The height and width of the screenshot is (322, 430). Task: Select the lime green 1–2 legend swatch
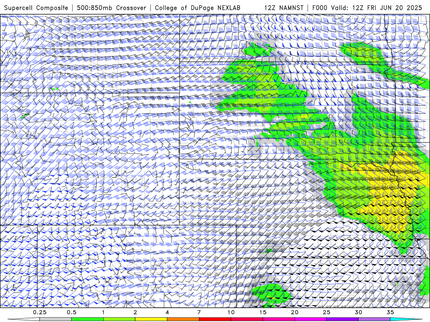119,319
